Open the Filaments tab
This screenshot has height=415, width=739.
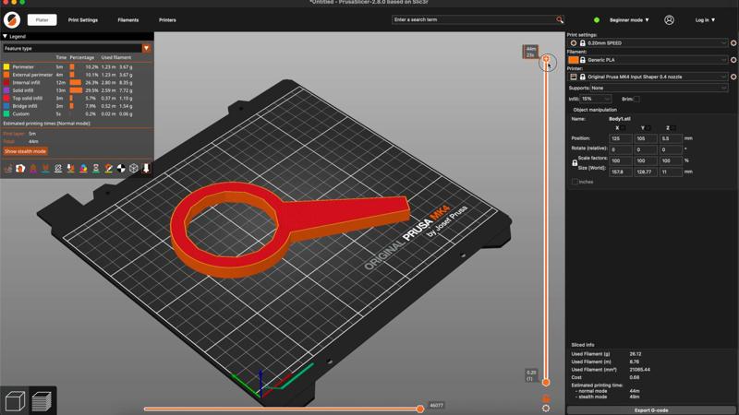click(128, 19)
